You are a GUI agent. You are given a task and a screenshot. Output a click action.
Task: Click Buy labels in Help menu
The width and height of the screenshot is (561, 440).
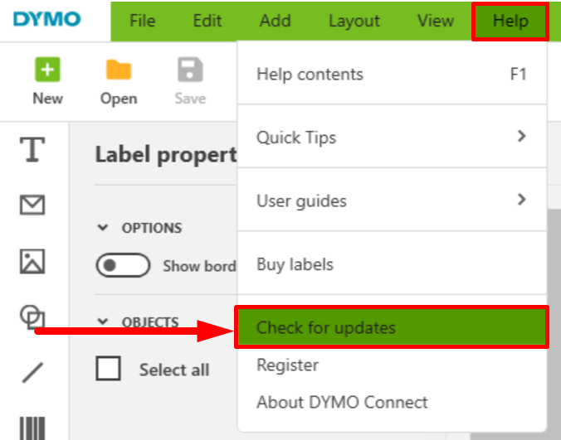pyautogui.click(x=295, y=264)
